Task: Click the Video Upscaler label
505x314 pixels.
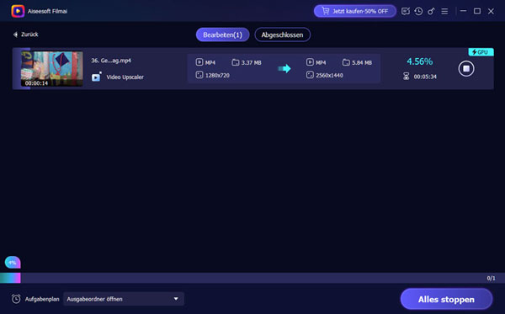Action: (x=125, y=77)
